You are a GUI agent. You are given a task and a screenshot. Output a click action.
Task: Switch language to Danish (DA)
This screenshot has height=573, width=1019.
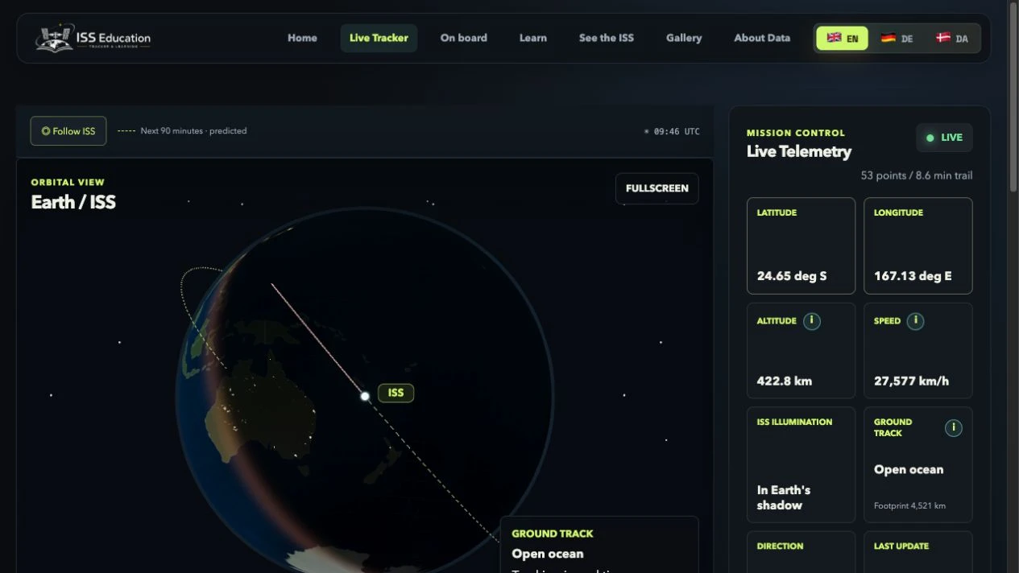click(951, 38)
